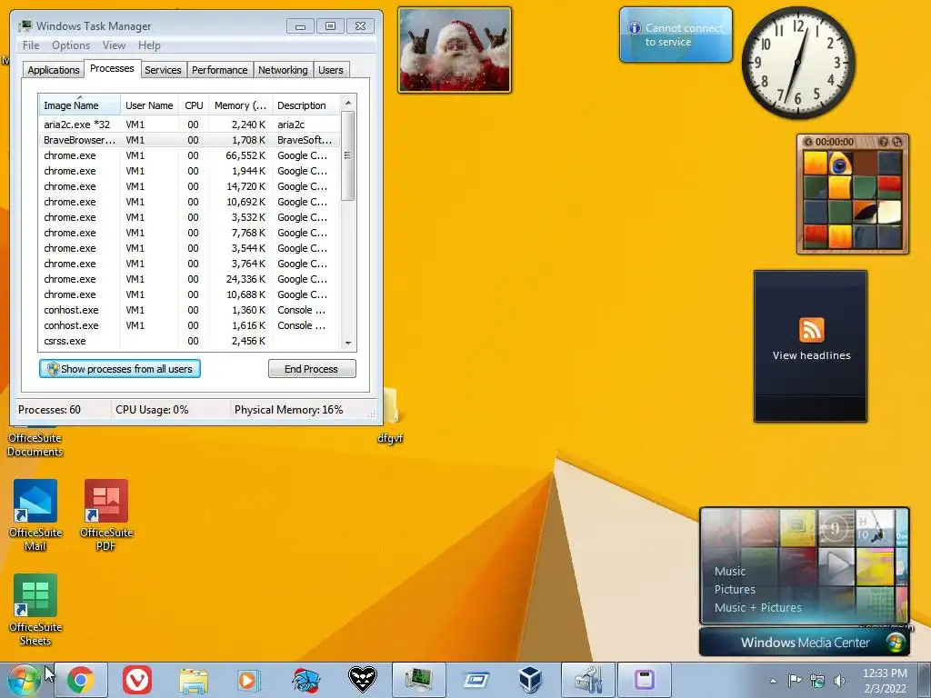This screenshot has height=698, width=931.
Task: Select the BraveBrowser process row
Action: pyautogui.click(x=189, y=139)
